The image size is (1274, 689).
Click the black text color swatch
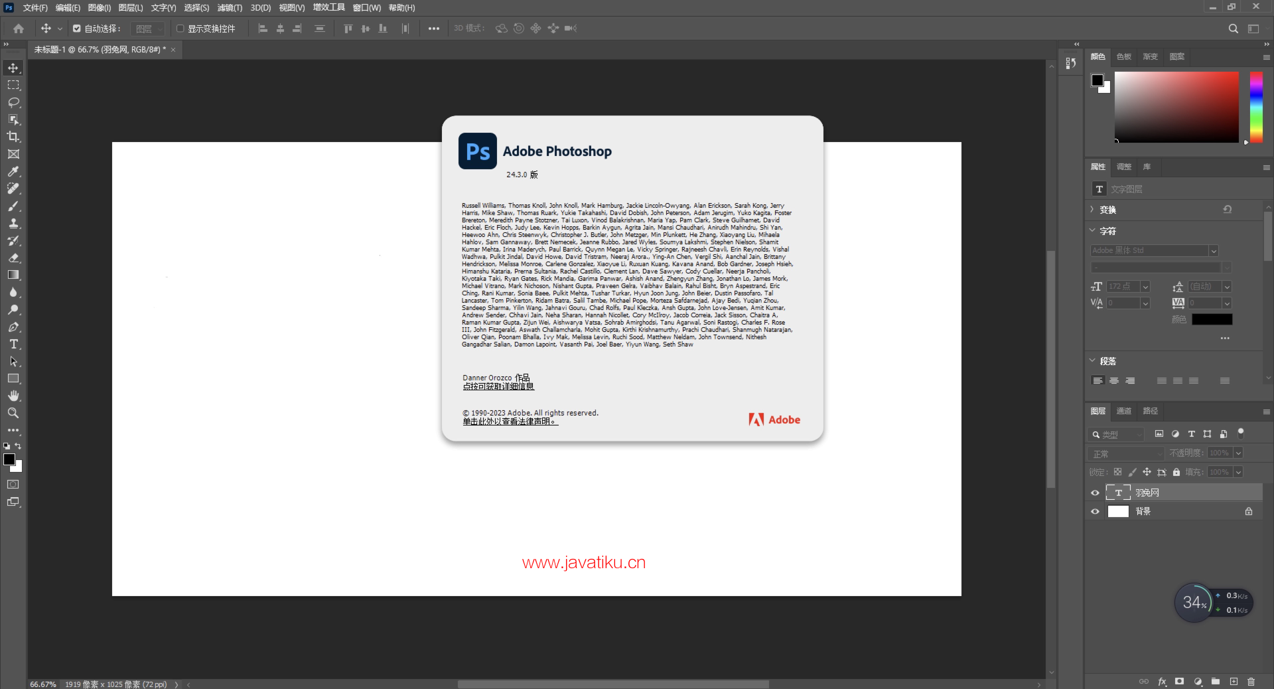(1212, 319)
